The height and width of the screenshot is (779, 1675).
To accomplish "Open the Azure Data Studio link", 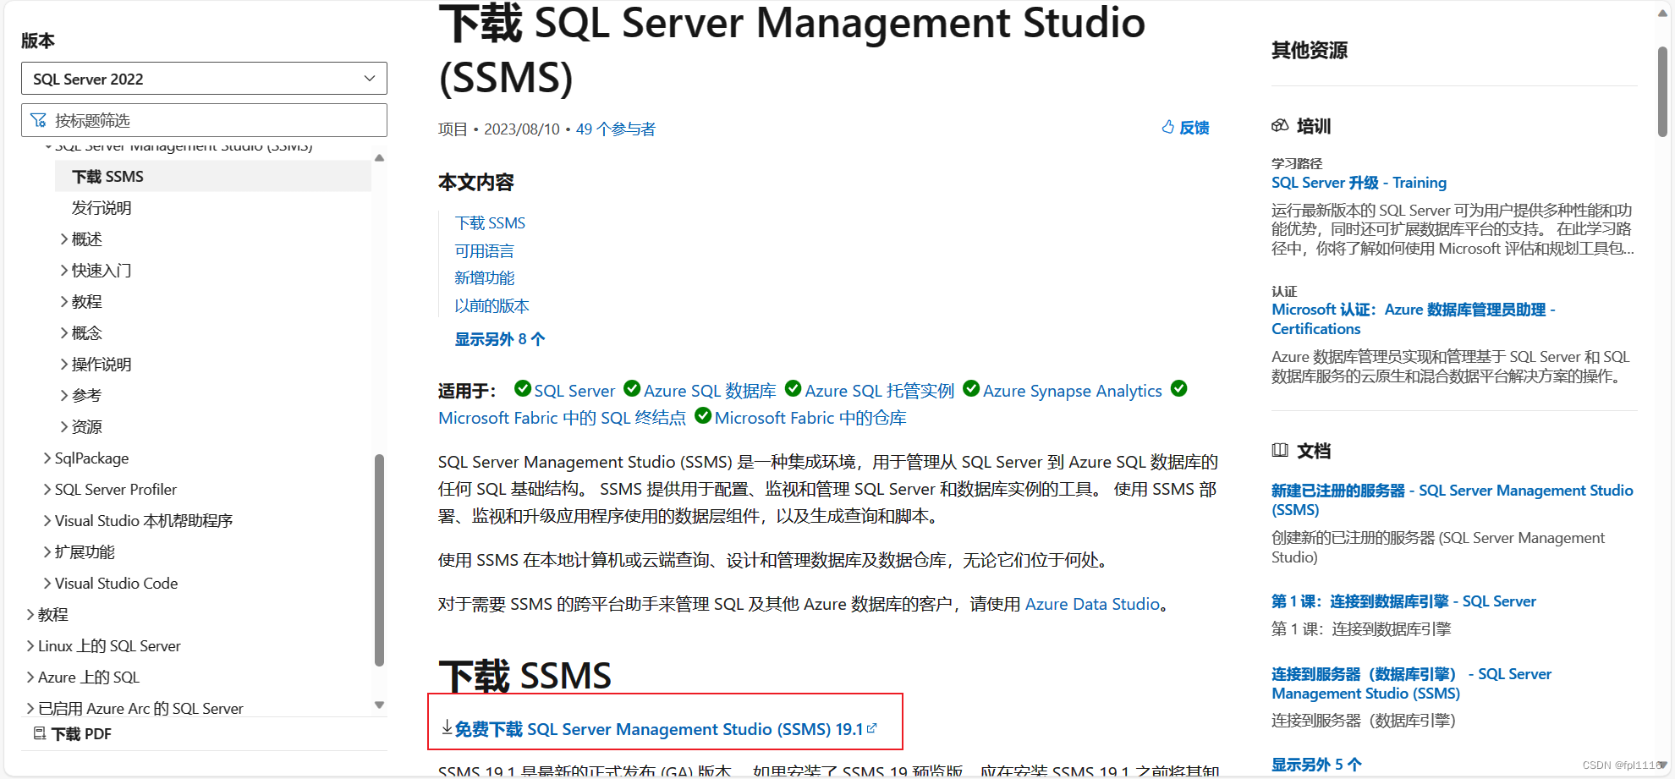I will click(1092, 604).
